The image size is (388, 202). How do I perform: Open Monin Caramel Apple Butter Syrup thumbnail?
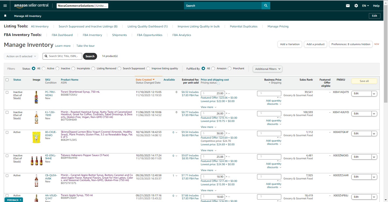pyautogui.click(x=36, y=181)
